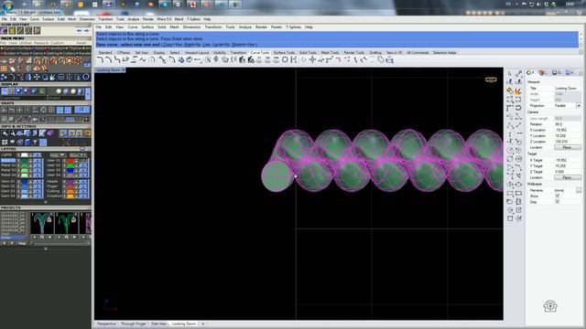Switch to Surface Tools toolbar tab
The width and height of the screenshot is (586, 329).
click(284, 53)
